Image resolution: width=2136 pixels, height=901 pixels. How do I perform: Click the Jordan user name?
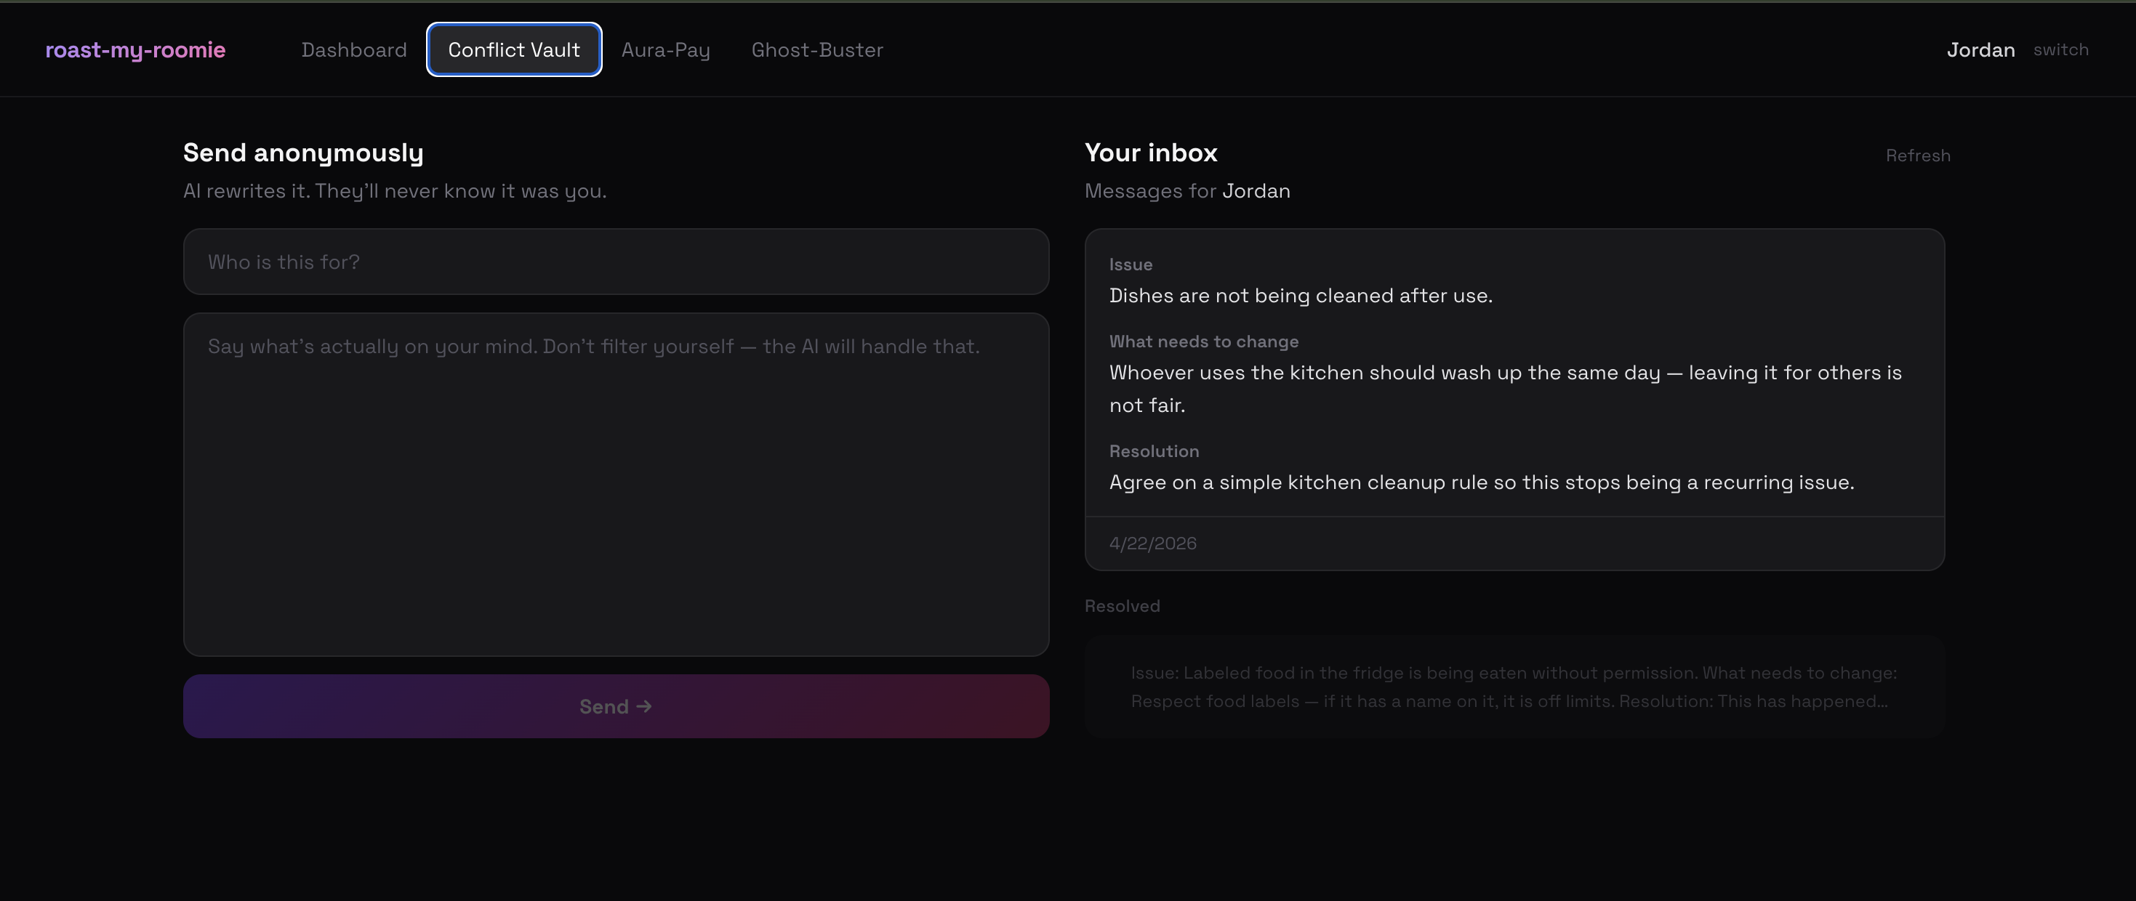[x=1980, y=49]
